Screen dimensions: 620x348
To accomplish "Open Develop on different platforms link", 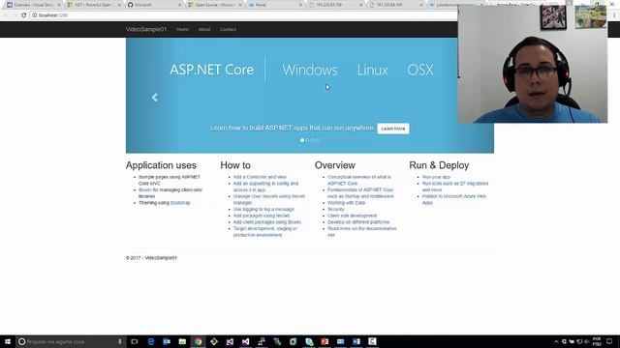I will click(x=358, y=222).
